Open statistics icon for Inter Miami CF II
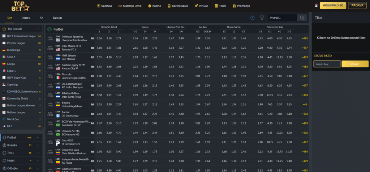370x172 pixels. [92, 48]
